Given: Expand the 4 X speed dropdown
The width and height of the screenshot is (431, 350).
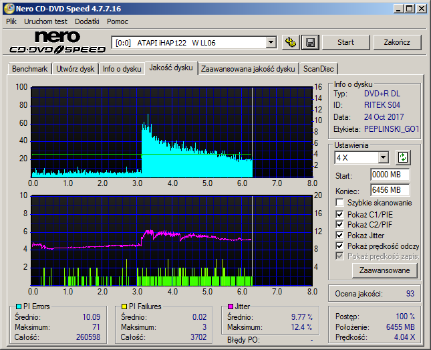Looking at the screenshot, I should pos(383,157).
